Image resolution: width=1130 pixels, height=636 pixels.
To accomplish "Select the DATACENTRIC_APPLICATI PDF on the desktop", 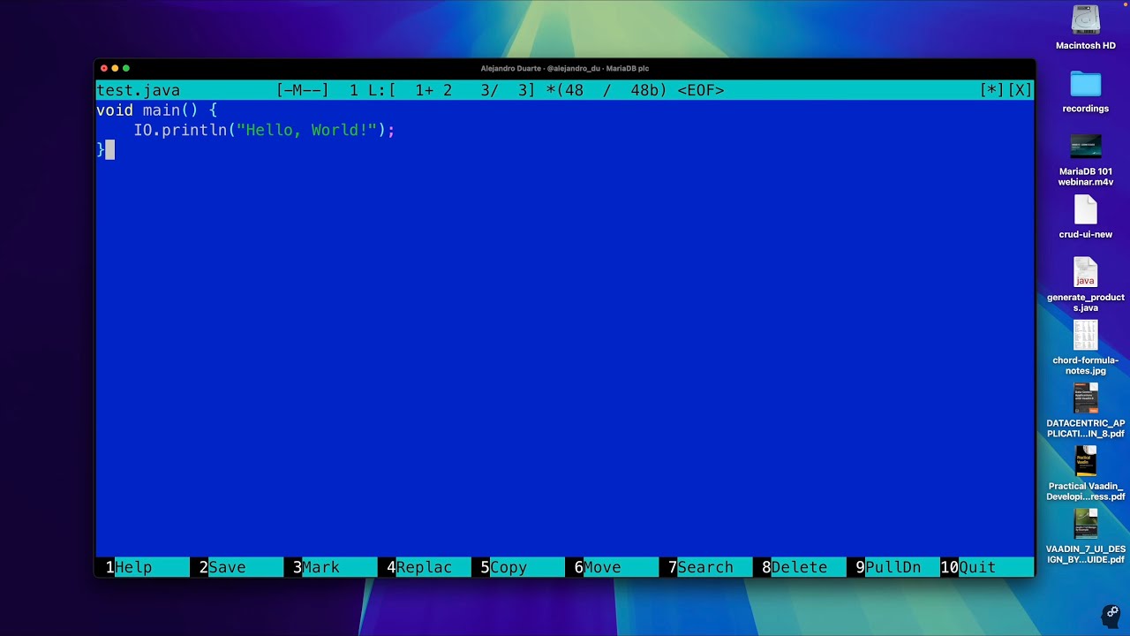I will (x=1086, y=398).
